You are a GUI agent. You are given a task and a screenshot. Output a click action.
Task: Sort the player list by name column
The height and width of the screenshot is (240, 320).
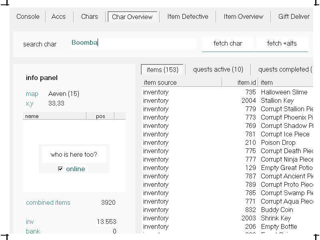[54, 116]
